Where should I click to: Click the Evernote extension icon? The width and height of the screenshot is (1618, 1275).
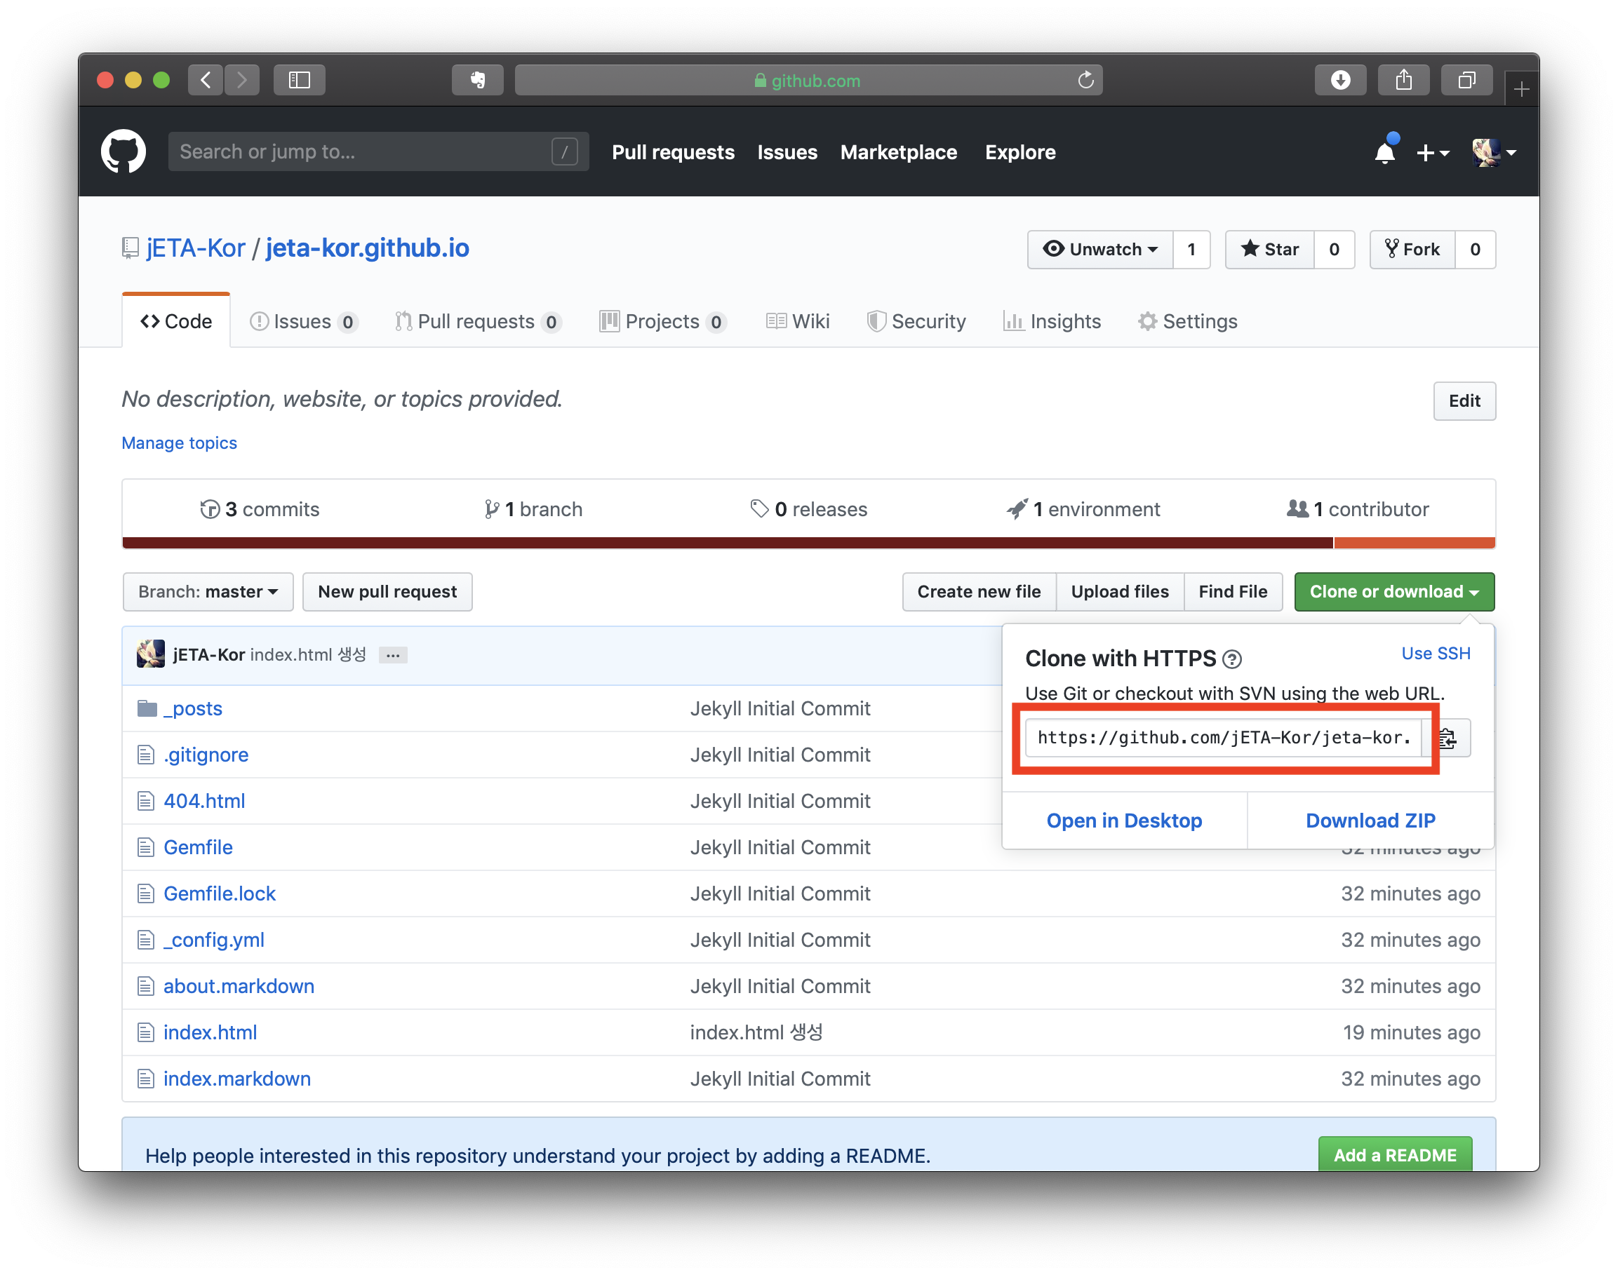click(477, 80)
